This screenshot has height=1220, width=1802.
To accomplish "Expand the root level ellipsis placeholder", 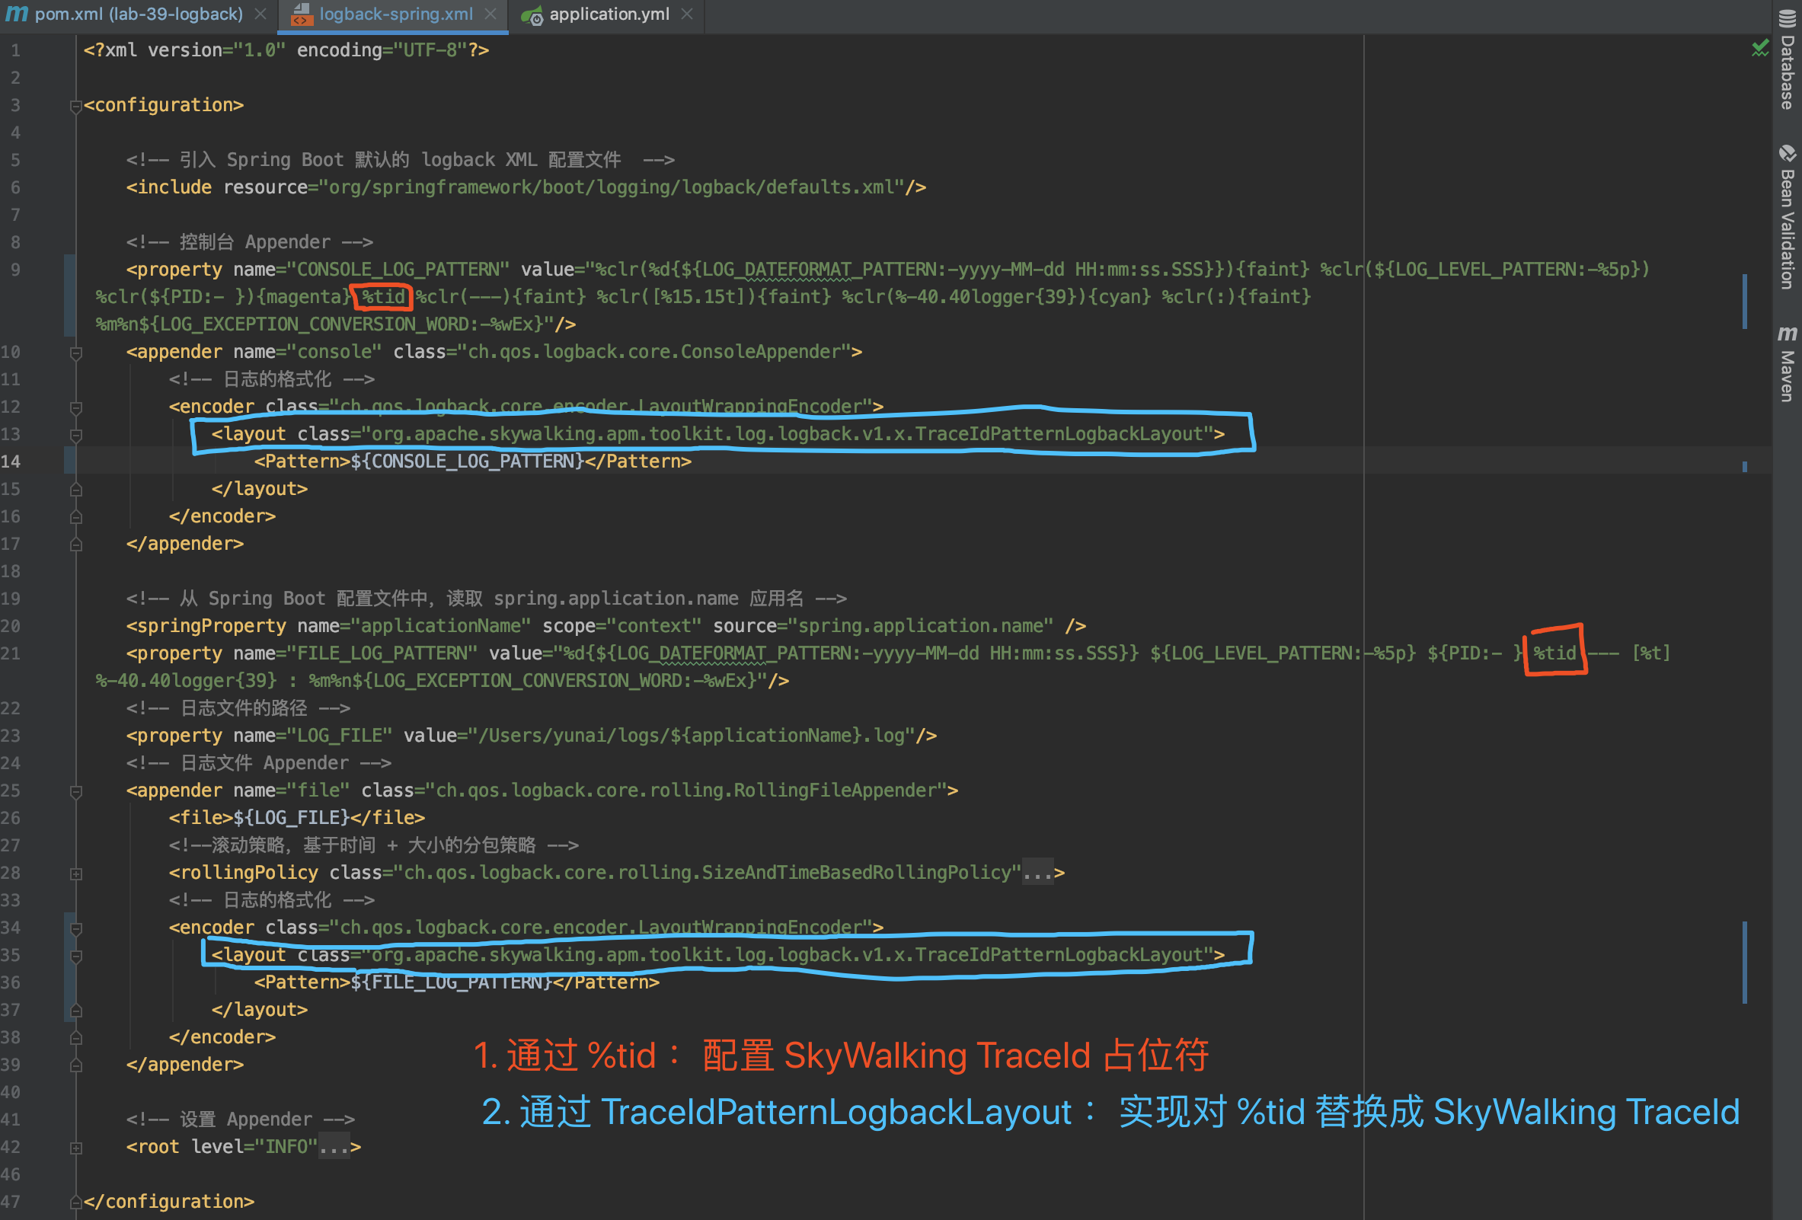I will [x=334, y=1147].
